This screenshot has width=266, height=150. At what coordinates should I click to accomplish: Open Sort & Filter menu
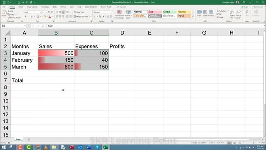(x=232, y=14)
